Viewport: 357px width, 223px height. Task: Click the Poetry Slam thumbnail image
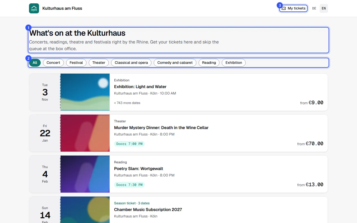(85, 174)
